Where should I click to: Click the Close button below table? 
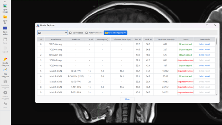(x=127, y=99)
